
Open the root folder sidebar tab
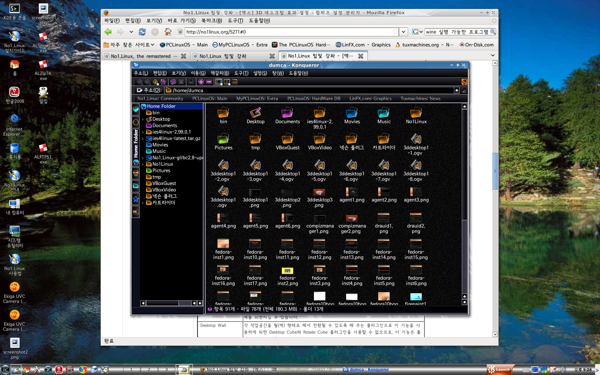pos(136,186)
